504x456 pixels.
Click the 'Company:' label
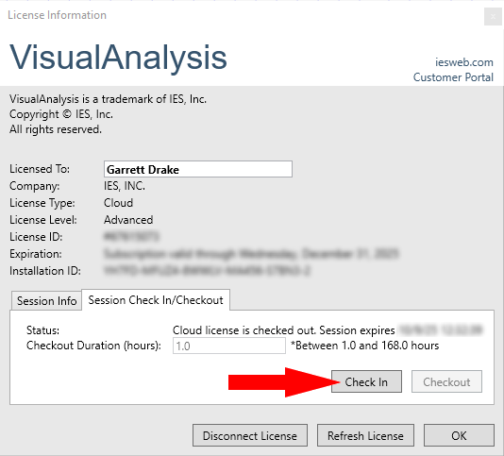pos(34,186)
